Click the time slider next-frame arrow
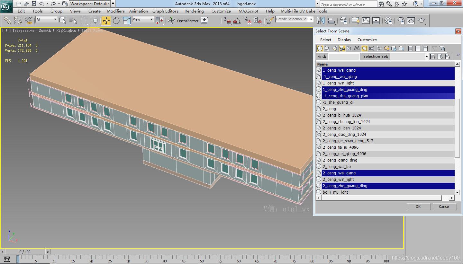The image size is (463, 264). point(48,252)
